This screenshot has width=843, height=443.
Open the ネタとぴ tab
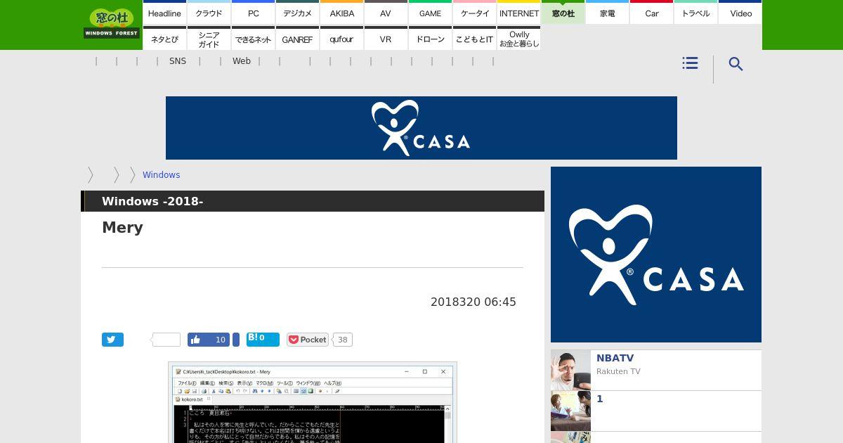pos(164,39)
